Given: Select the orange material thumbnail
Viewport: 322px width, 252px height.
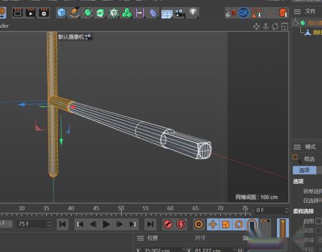Looking at the screenshot, I should pyautogui.click(x=283, y=228).
